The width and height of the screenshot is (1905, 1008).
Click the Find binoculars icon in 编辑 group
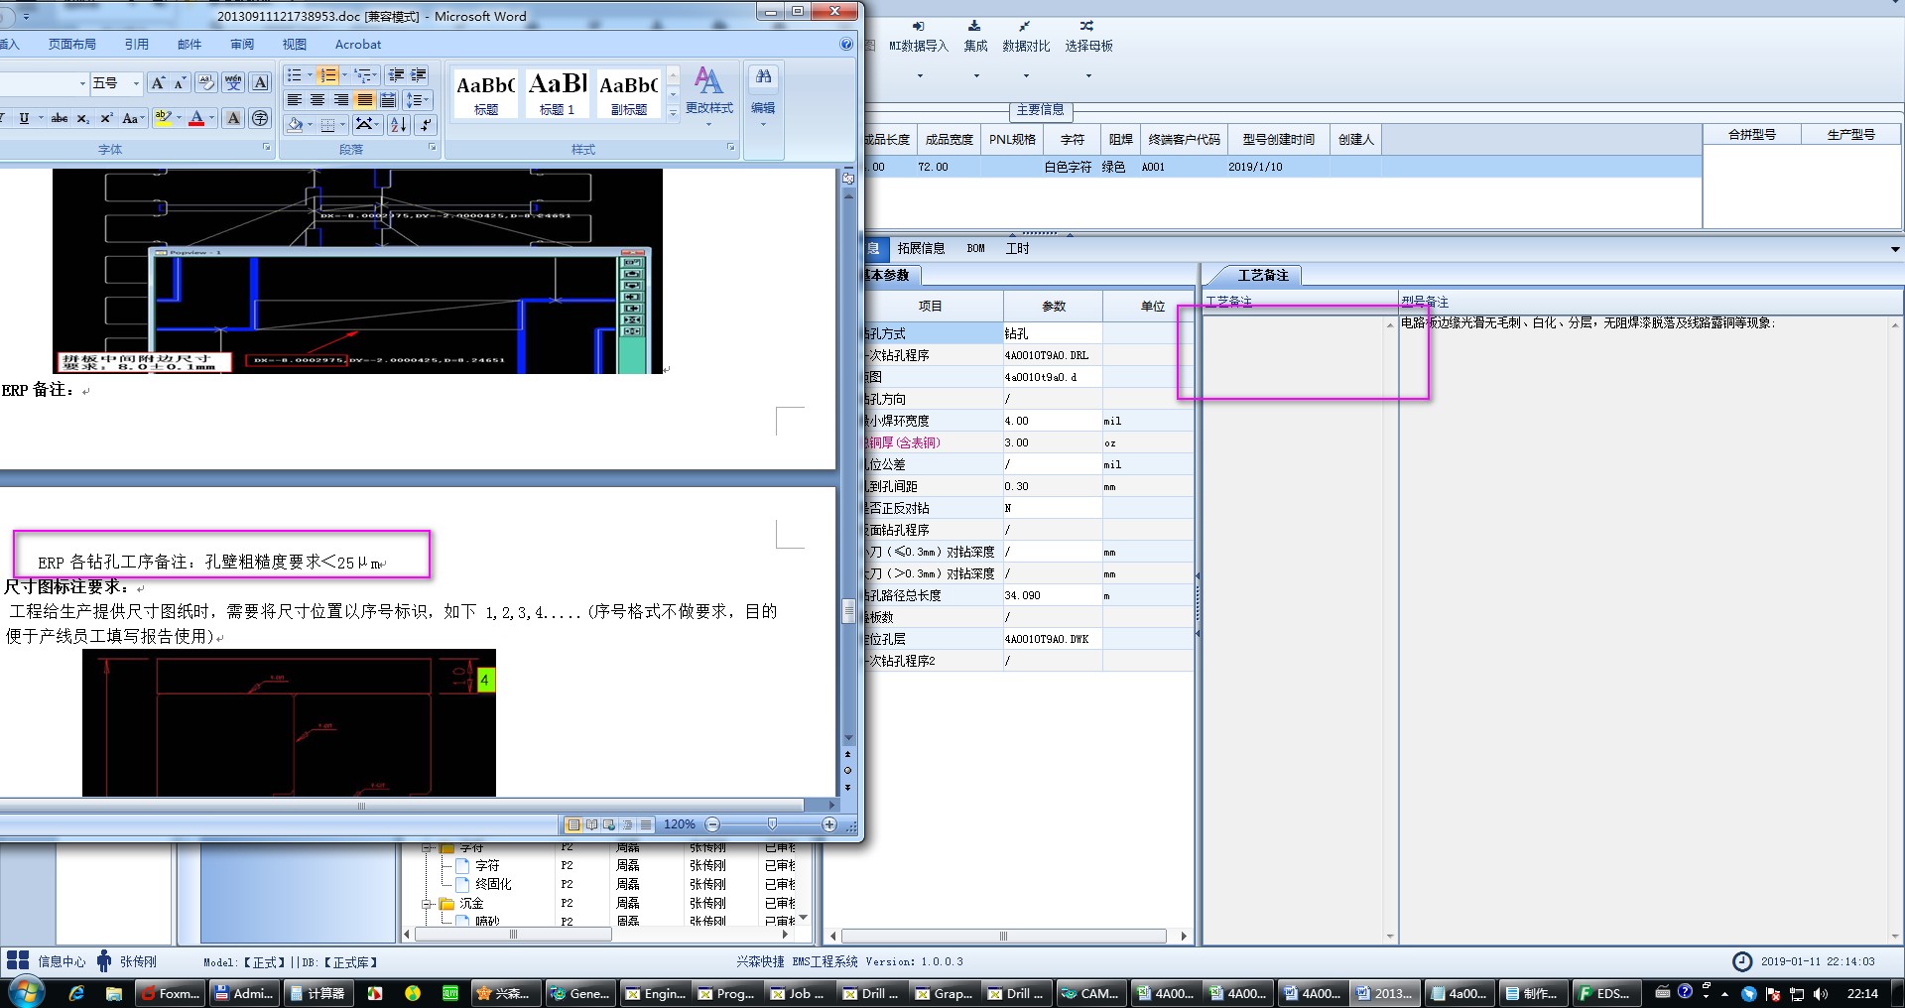763,76
